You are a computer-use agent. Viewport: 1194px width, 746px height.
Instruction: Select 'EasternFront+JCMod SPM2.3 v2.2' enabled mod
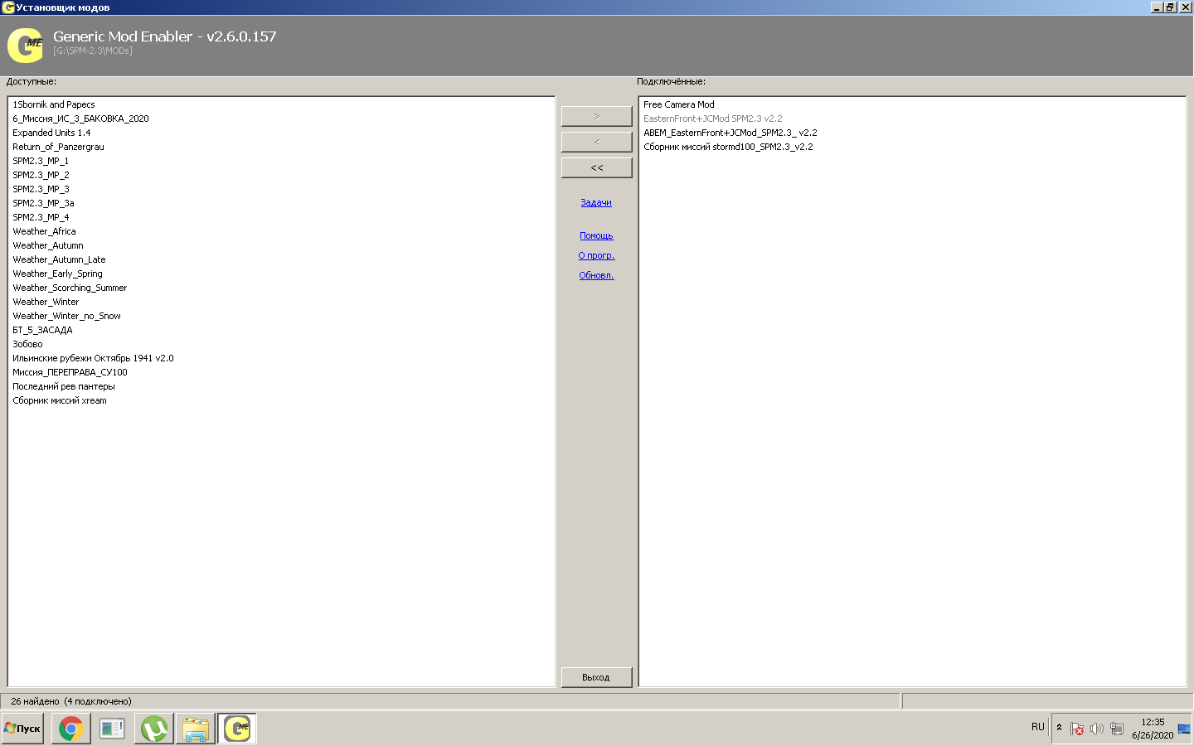click(712, 119)
